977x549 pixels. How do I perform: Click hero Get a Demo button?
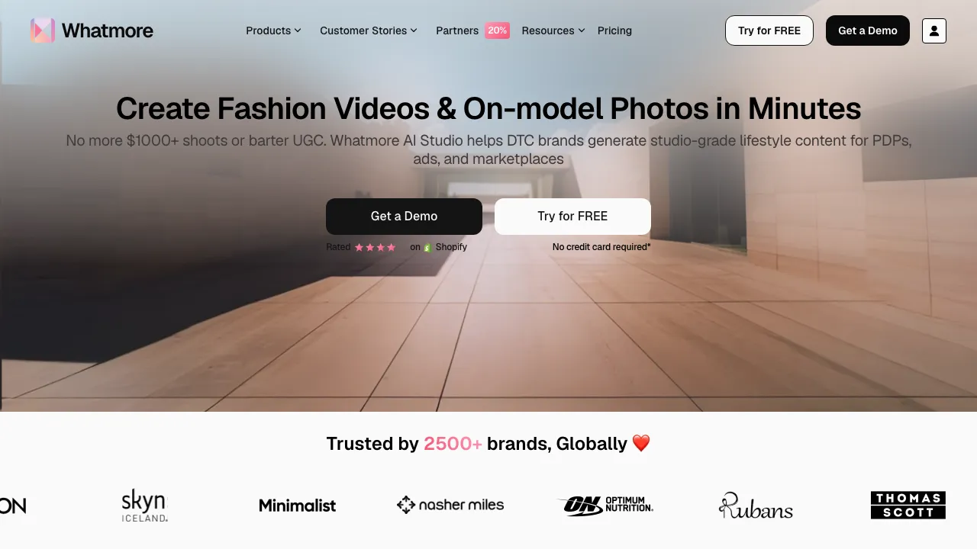[404, 217]
